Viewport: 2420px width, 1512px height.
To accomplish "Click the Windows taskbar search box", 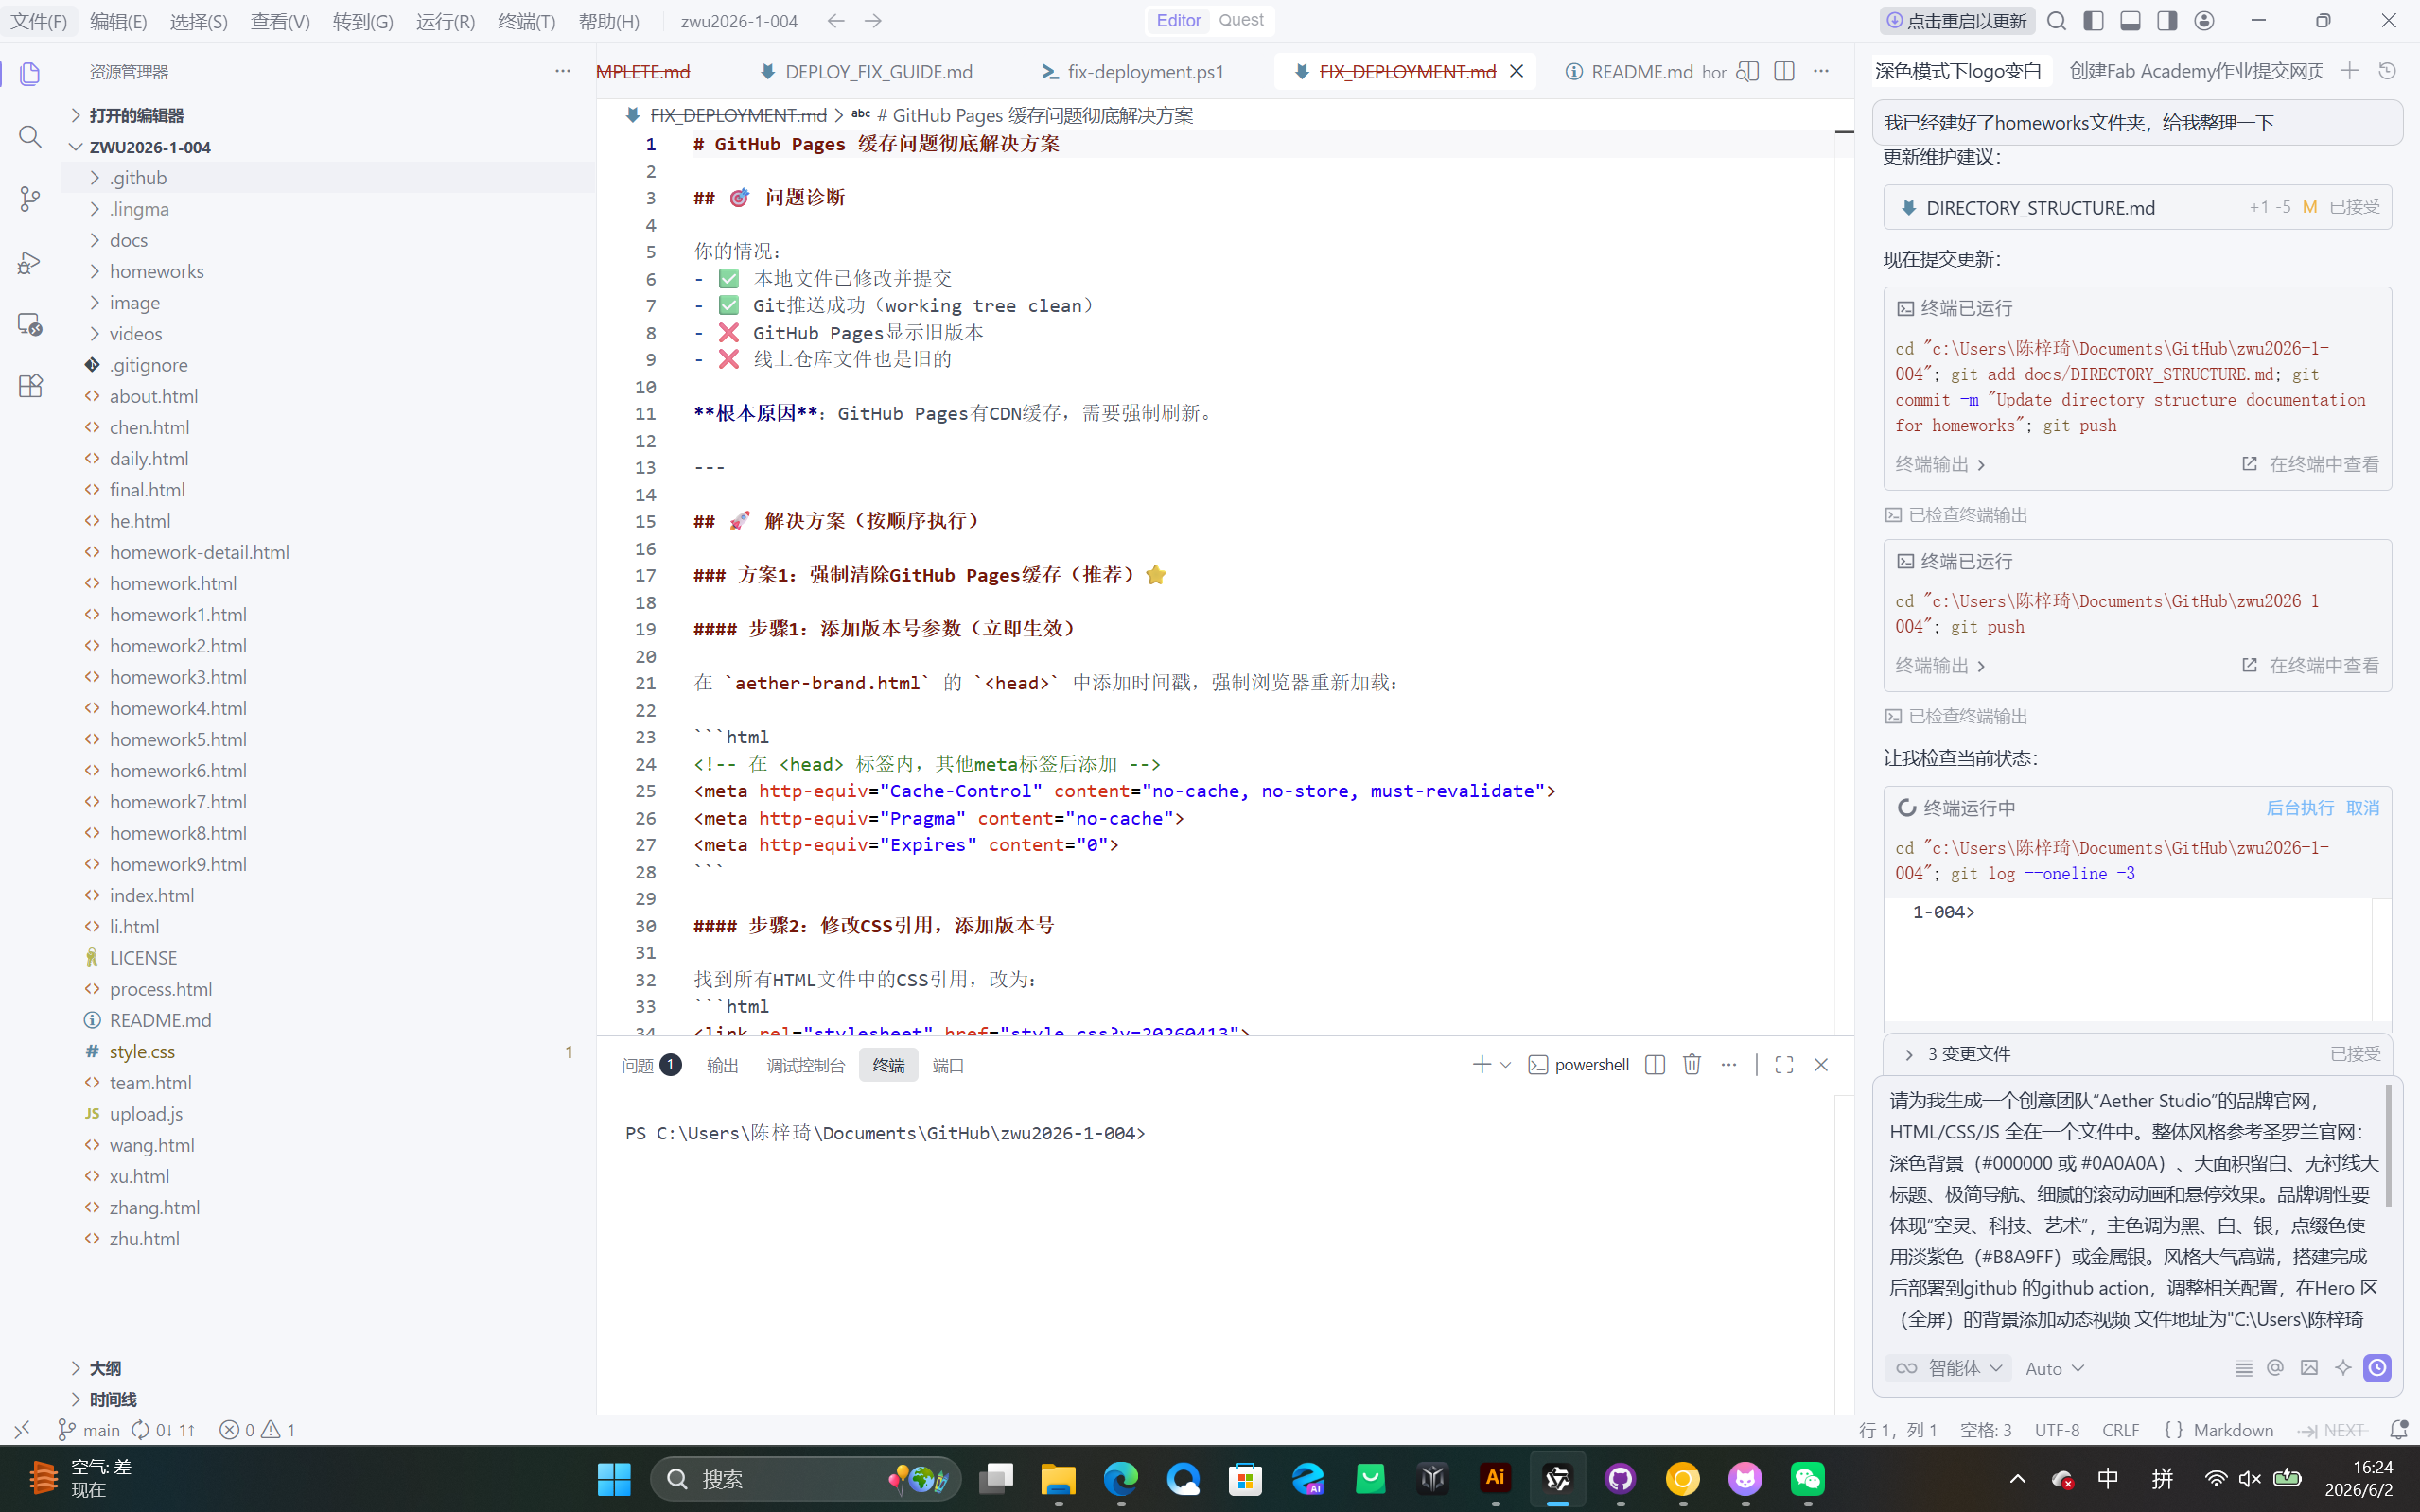I will 805,1478.
